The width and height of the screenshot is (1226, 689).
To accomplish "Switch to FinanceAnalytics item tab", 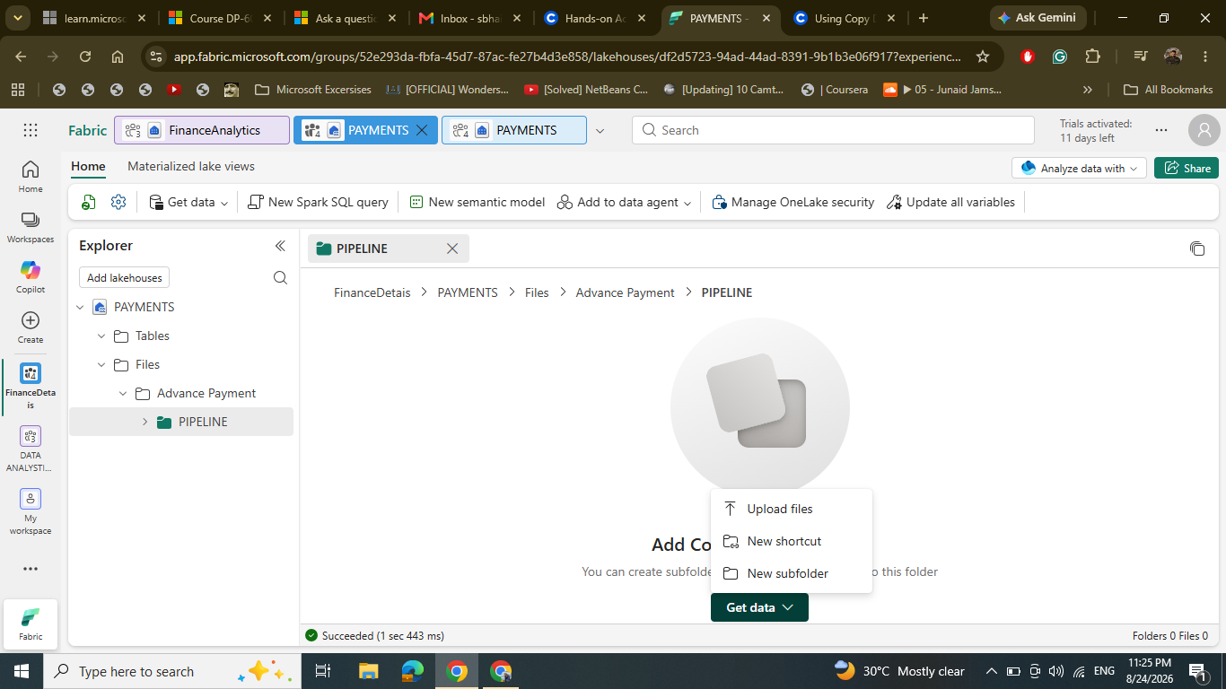I will click(202, 130).
